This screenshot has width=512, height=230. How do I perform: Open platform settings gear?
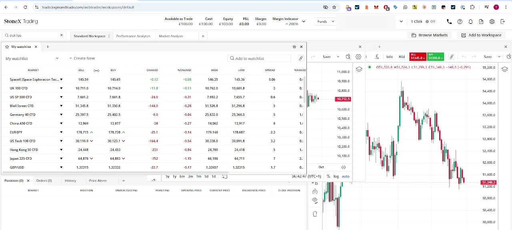pyautogui.click(x=492, y=22)
